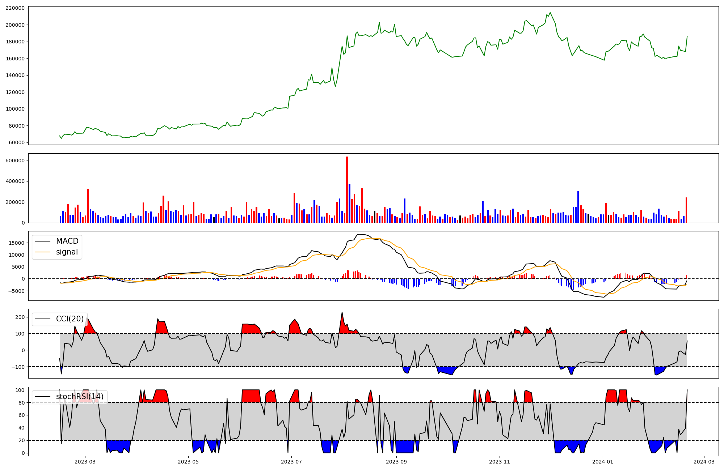The height and width of the screenshot is (470, 724).
Task: Click the 80000 price axis label
Action: [x=17, y=126]
